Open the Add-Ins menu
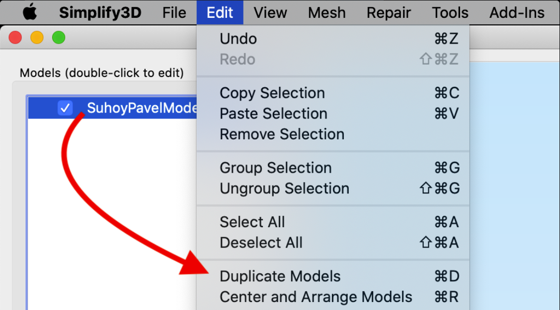Screen dimensions: 560x310 [x=517, y=12]
